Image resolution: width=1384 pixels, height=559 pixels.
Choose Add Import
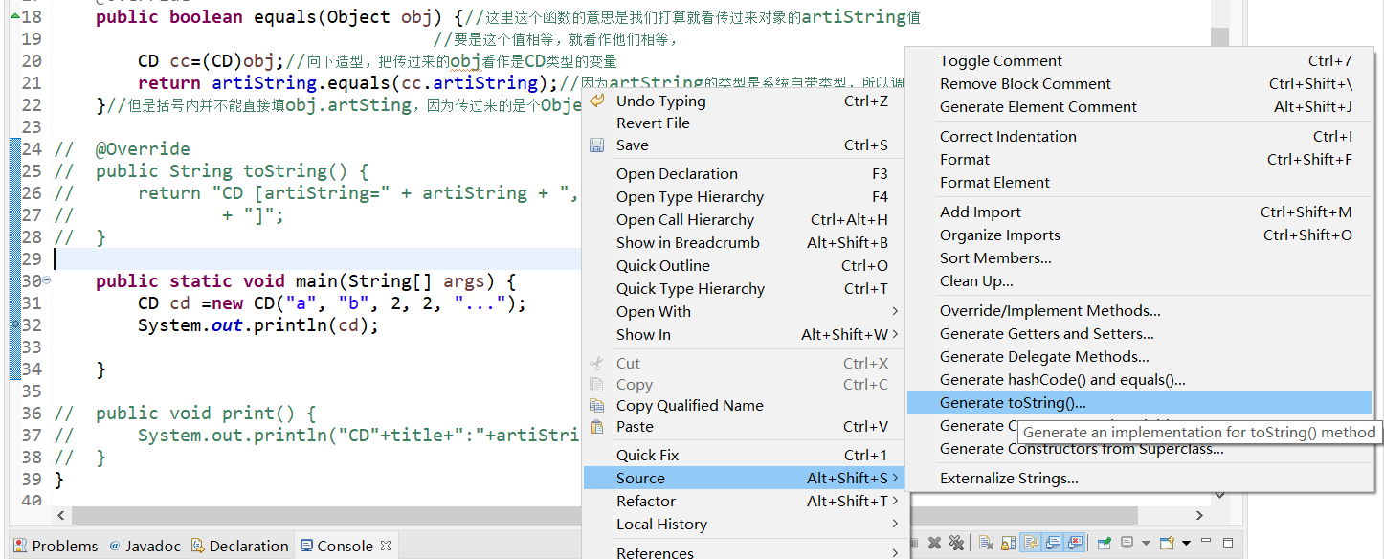tap(1139, 212)
